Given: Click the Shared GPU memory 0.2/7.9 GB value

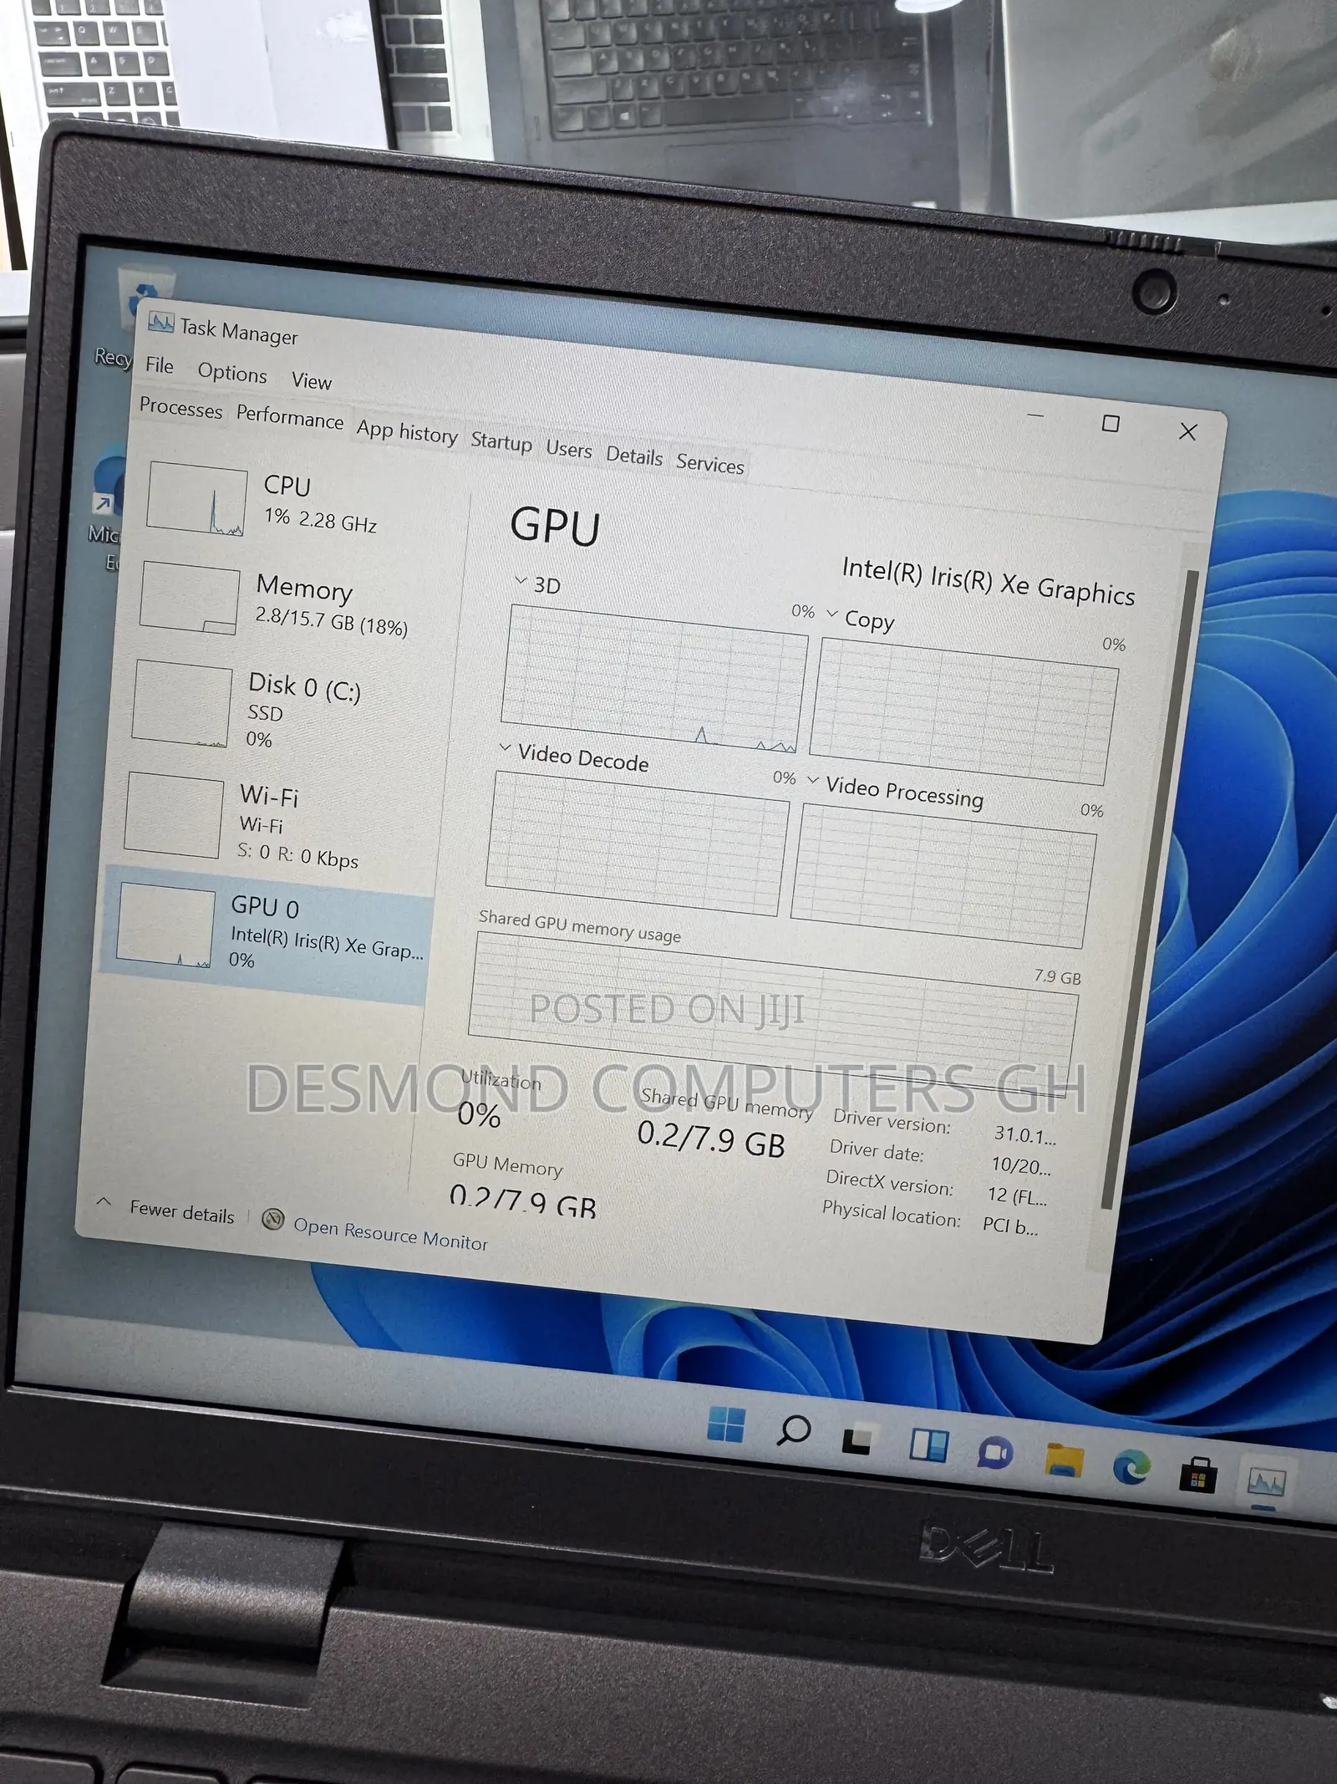Looking at the screenshot, I should click(x=711, y=1141).
